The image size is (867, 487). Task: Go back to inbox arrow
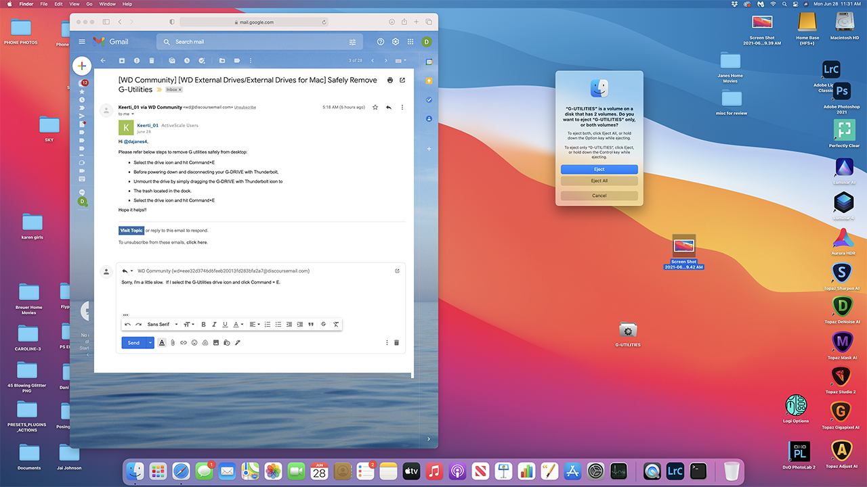103,61
